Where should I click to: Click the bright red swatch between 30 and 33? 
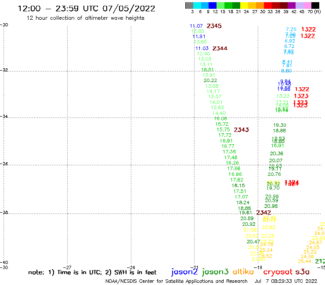pyautogui.click(x=268, y=5)
